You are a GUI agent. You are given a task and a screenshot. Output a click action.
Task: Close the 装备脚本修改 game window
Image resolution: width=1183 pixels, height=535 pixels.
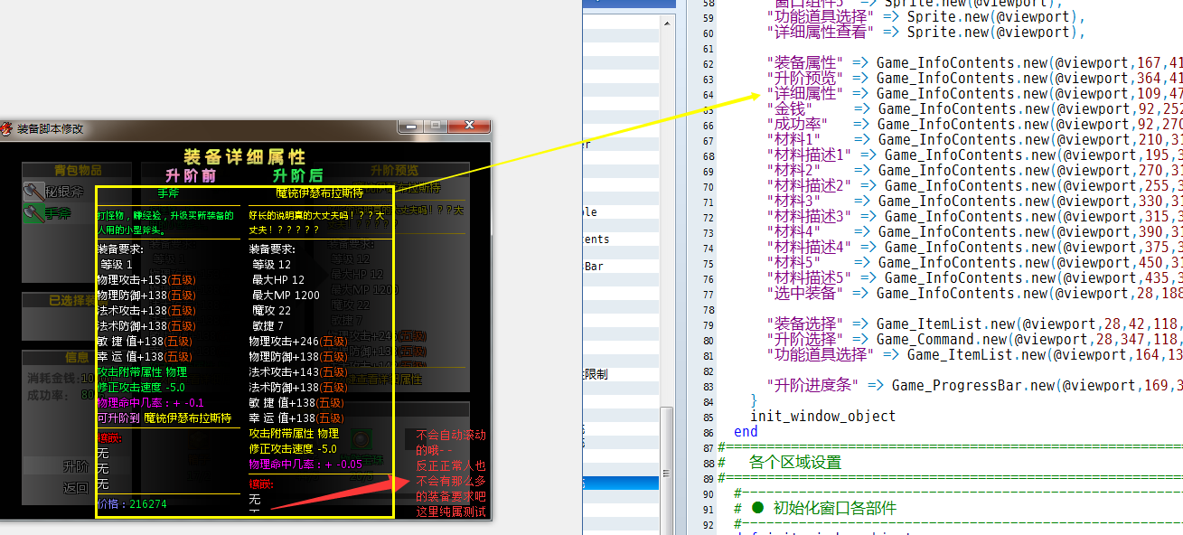468,126
